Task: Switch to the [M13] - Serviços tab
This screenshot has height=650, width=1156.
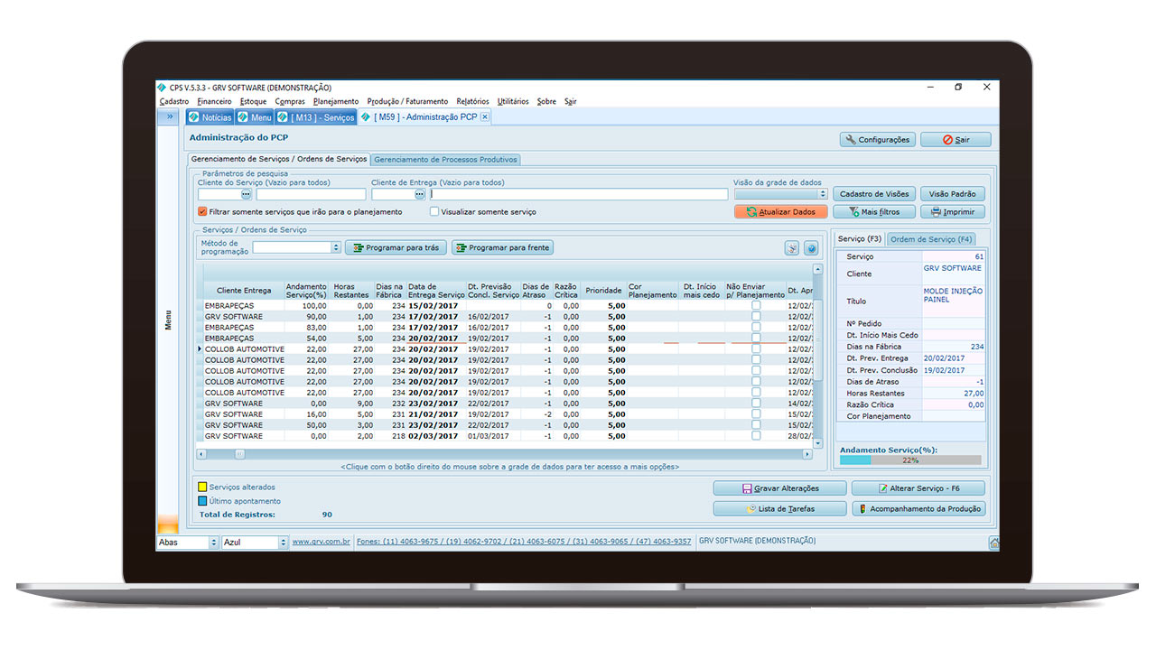Action: tap(315, 117)
